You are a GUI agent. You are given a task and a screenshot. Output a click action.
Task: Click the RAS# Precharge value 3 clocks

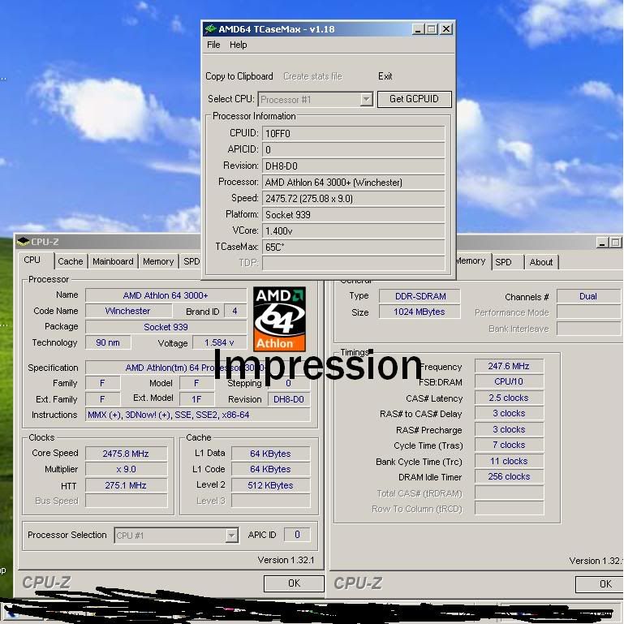[x=509, y=430]
